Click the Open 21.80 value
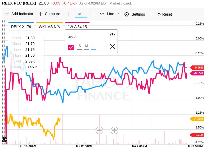The image size is (206, 151). pyautogui.click(x=30, y=38)
